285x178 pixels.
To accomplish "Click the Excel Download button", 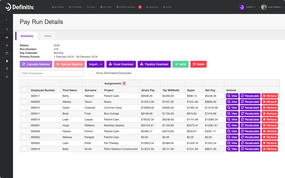I will pyautogui.click(x=121, y=64).
